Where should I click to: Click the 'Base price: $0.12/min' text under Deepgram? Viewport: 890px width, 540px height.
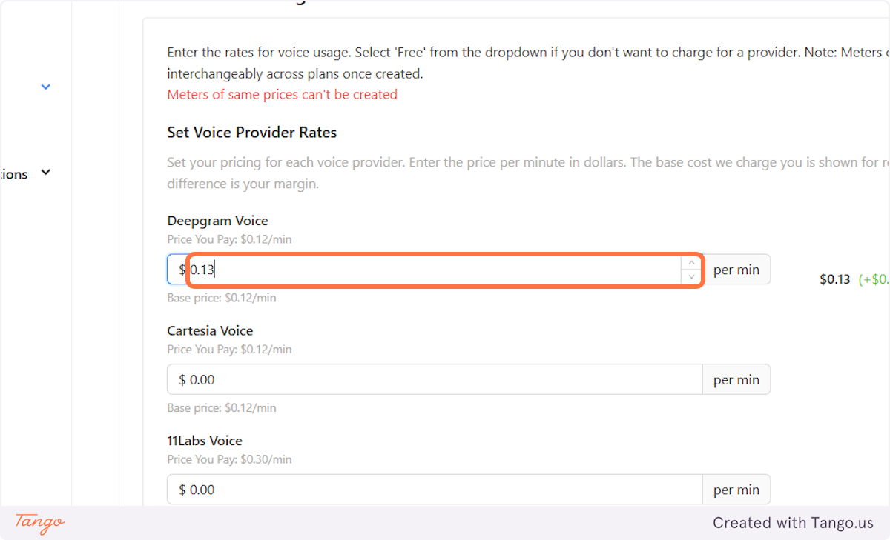click(x=221, y=297)
